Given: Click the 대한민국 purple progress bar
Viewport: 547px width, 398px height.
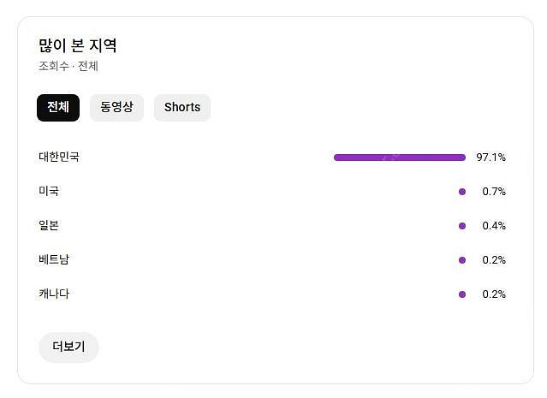Looking at the screenshot, I should click(400, 157).
